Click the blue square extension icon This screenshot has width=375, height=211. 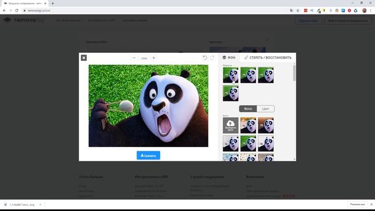(343, 11)
